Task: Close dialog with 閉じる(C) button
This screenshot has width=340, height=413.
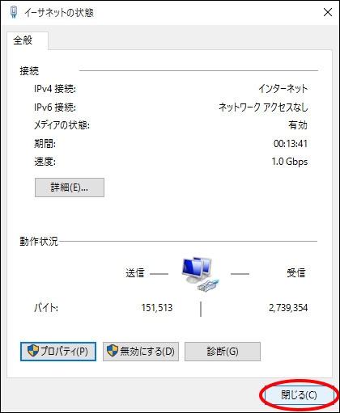Action: [299, 395]
